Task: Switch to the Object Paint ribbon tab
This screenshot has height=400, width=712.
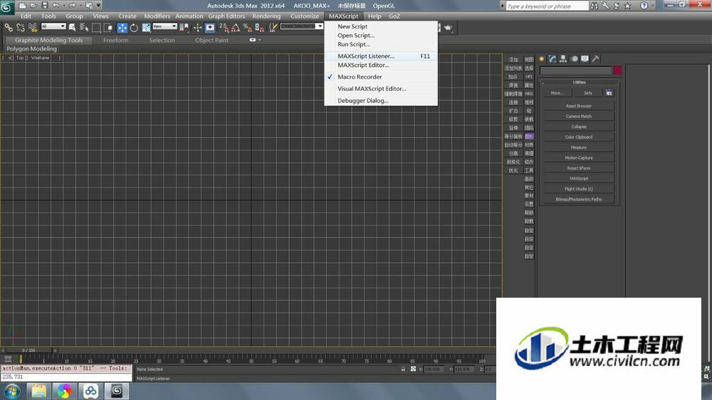Action: pyautogui.click(x=211, y=40)
